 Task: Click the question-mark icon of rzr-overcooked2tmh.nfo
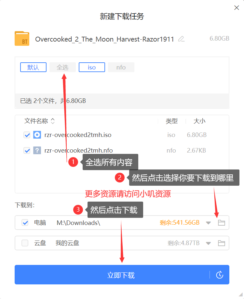pos(37,150)
